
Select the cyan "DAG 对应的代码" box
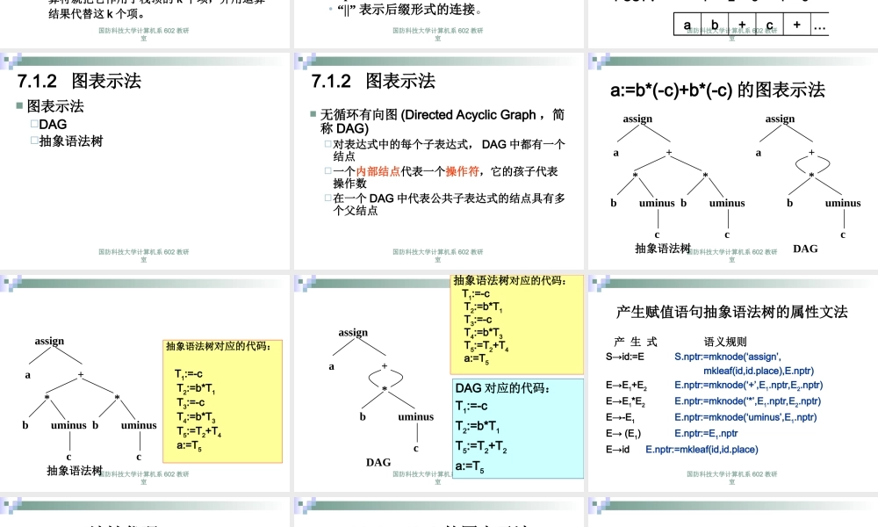tap(518, 428)
